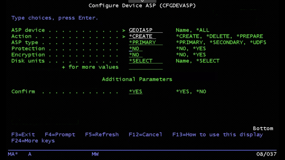The image size is (285, 160).
Task: Click the arrow marker beside Action
Action: pos(124,36)
